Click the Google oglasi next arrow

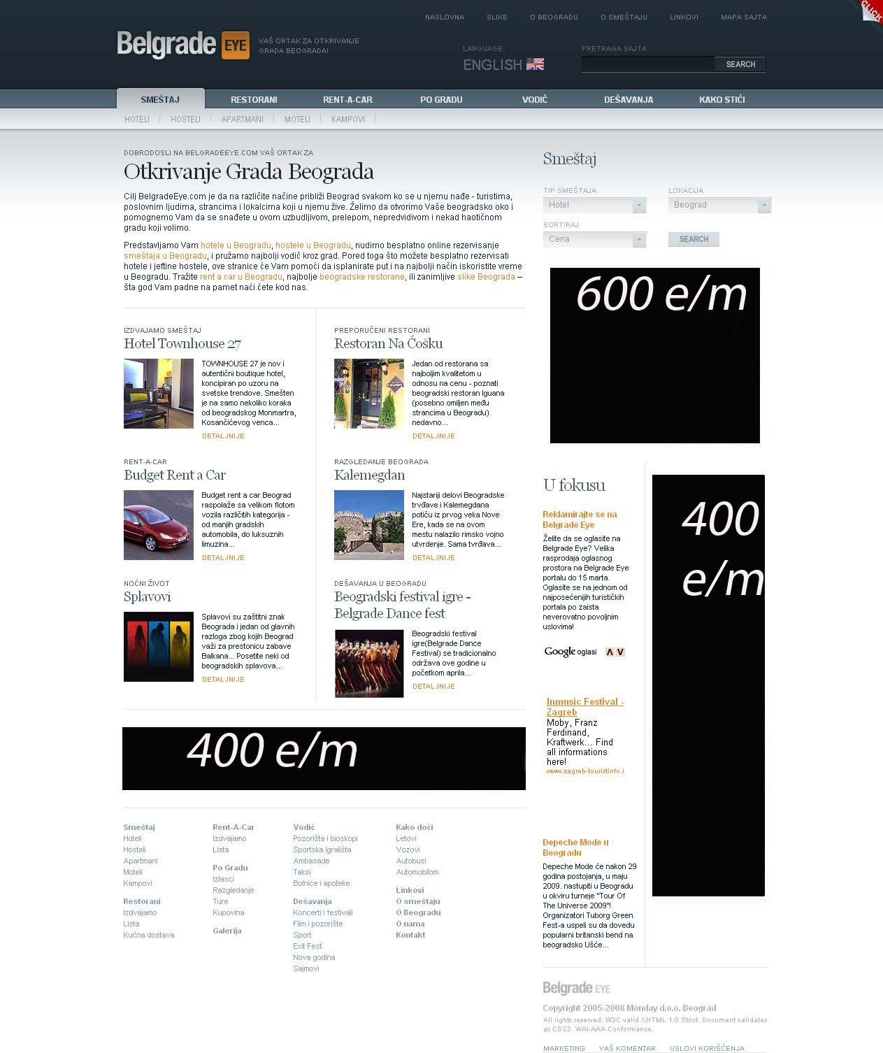pos(620,652)
